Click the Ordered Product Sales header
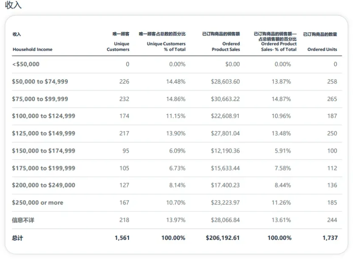 tap(226, 47)
